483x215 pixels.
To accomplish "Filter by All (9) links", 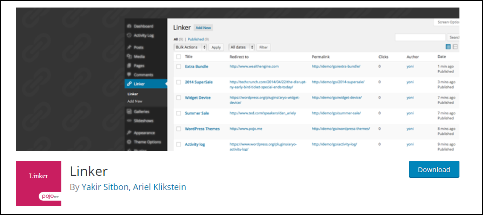I will [178, 39].
